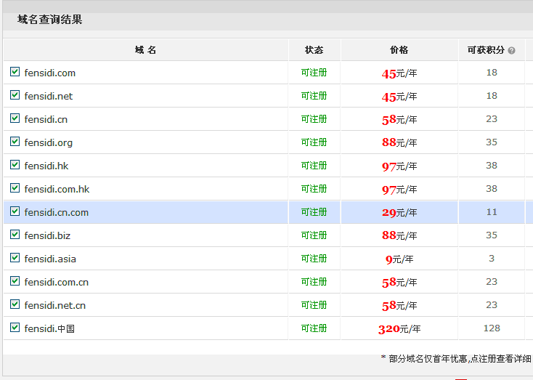The height and width of the screenshot is (380, 533).
Task: Toggle the fensidi.cn checkbox
Action: (x=15, y=118)
